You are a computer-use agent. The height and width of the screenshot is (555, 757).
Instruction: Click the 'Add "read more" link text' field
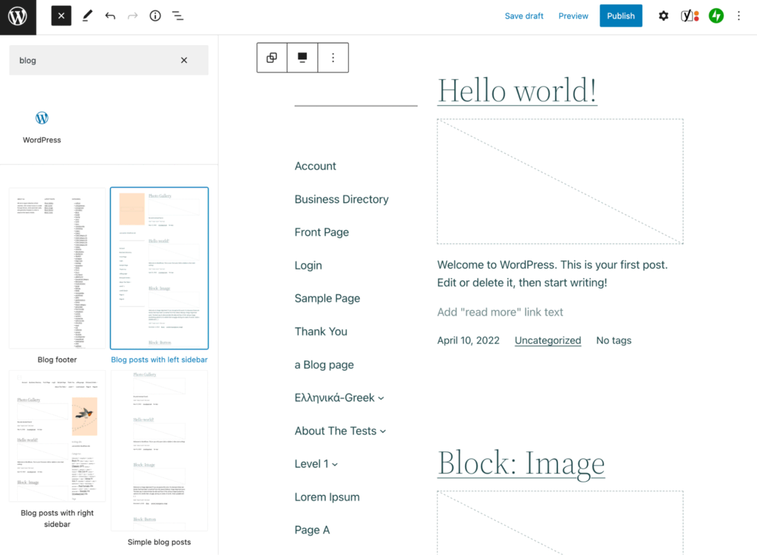click(500, 312)
